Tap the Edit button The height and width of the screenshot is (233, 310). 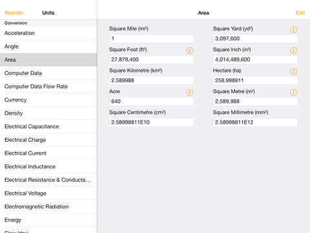click(300, 13)
